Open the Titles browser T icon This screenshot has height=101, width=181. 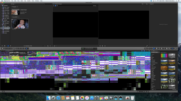(164, 49)
